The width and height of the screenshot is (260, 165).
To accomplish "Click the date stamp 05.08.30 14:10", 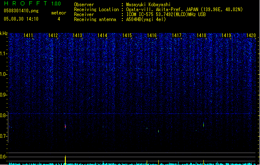I will (x=21, y=19).
